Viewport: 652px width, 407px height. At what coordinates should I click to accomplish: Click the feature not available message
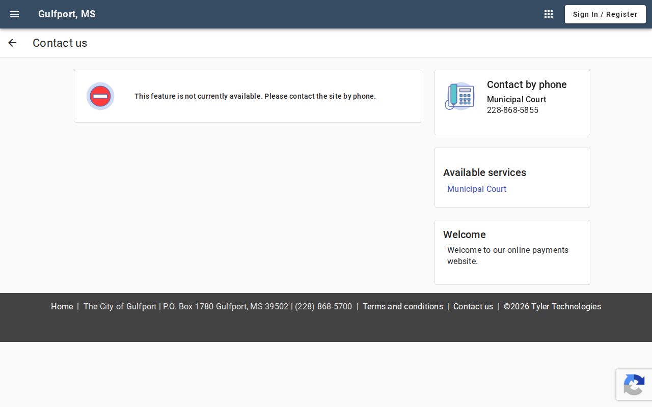point(255,96)
